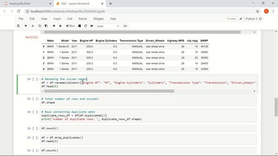The height and width of the screenshot is (156, 278).
Task: Click MSRP value 46135
Action: [204, 46]
